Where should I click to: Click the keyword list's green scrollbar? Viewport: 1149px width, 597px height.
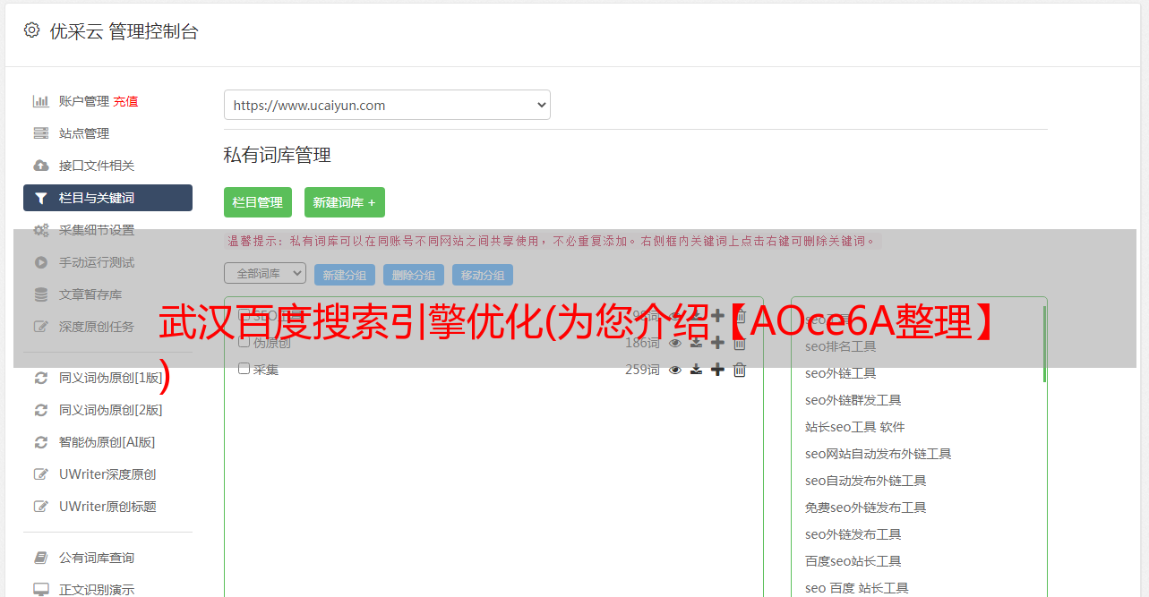(x=1044, y=344)
